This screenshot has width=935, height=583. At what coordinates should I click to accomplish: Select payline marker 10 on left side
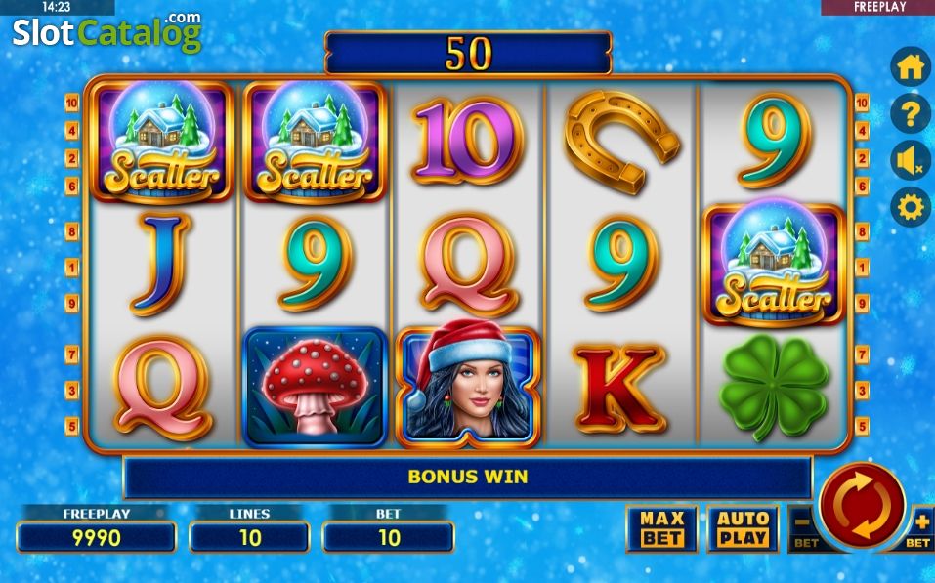pos(71,103)
